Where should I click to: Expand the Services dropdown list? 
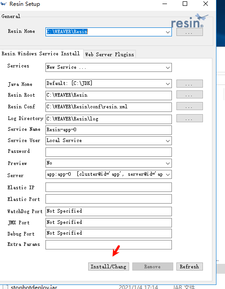(x=167, y=67)
